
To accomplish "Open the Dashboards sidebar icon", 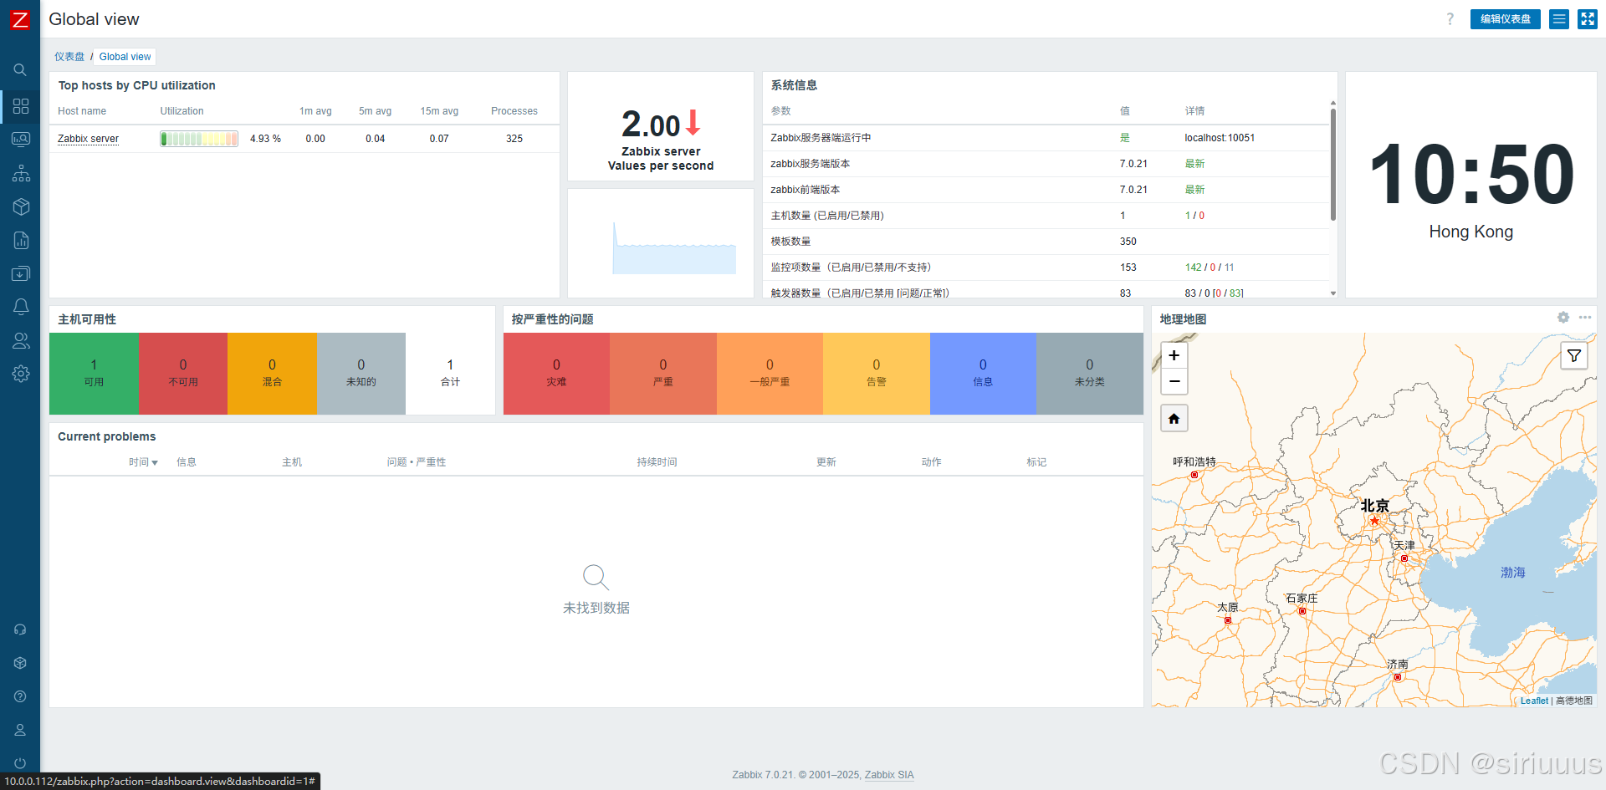I will tap(20, 106).
